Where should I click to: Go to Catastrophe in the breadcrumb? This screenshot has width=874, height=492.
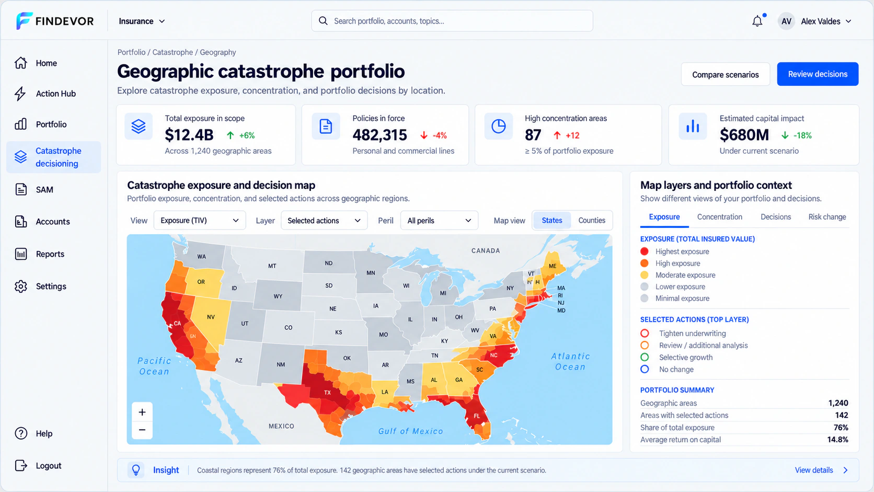click(x=172, y=52)
